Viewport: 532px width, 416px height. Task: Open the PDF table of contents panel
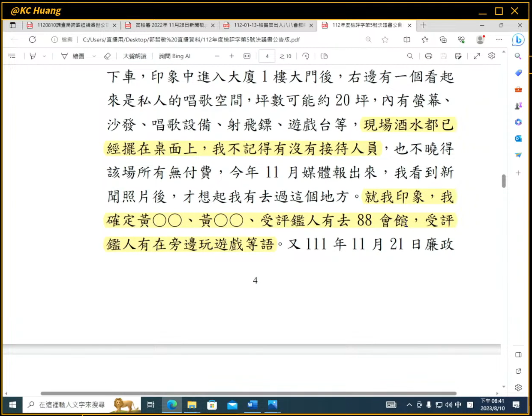pos(12,56)
